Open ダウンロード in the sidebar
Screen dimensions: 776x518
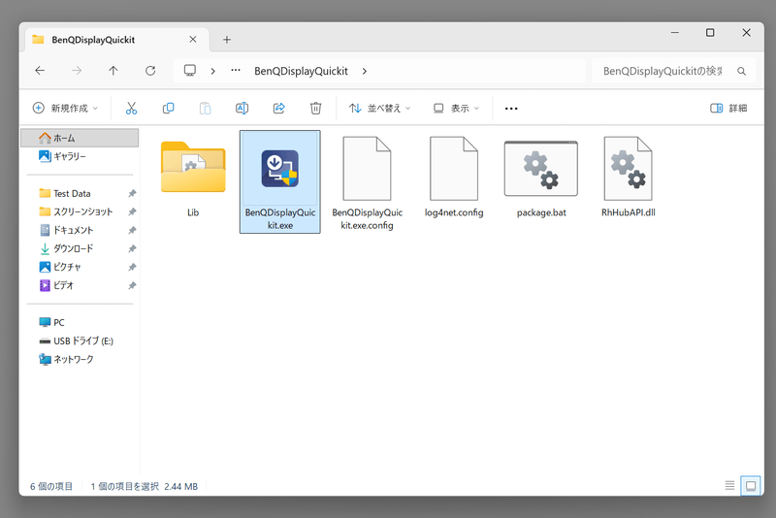[74, 248]
